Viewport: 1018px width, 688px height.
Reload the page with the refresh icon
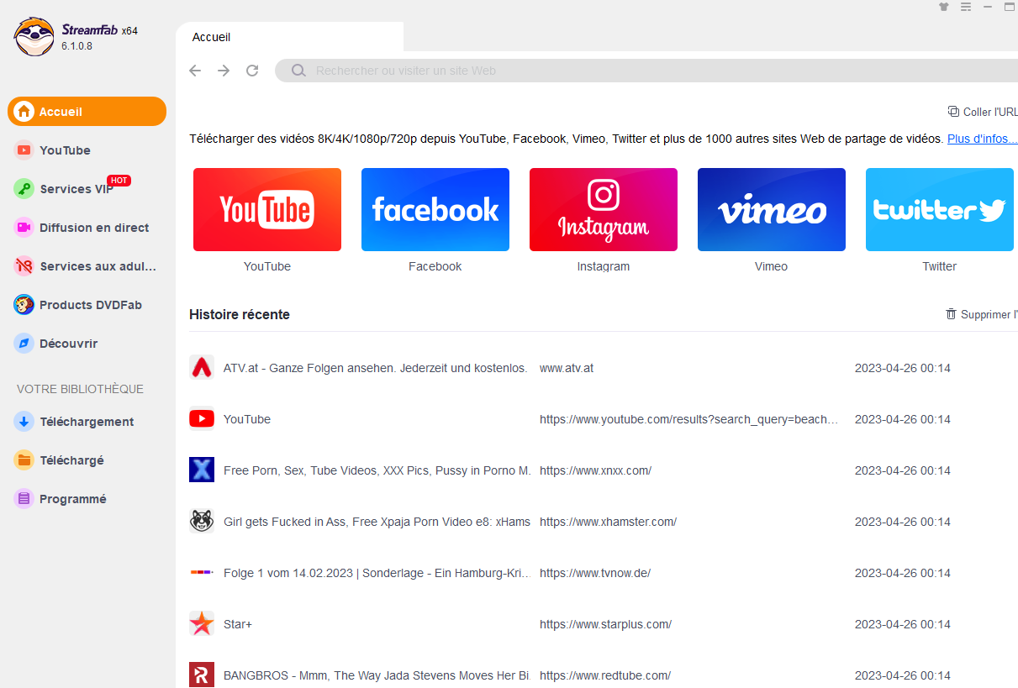(x=252, y=71)
